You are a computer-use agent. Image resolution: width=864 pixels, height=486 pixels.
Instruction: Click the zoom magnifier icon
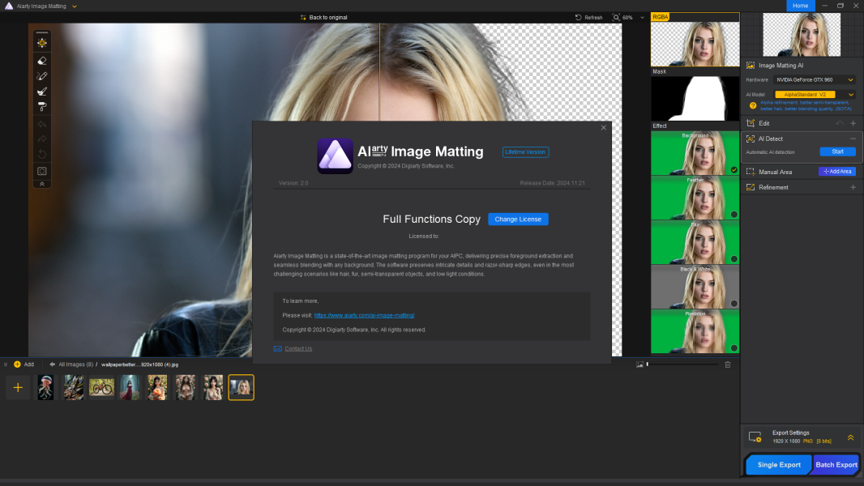[616, 18]
